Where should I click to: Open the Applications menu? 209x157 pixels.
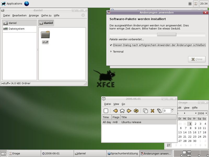(12, 4)
